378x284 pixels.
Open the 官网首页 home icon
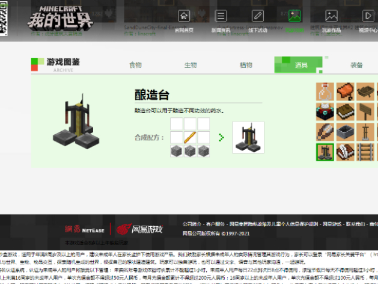tap(184, 16)
